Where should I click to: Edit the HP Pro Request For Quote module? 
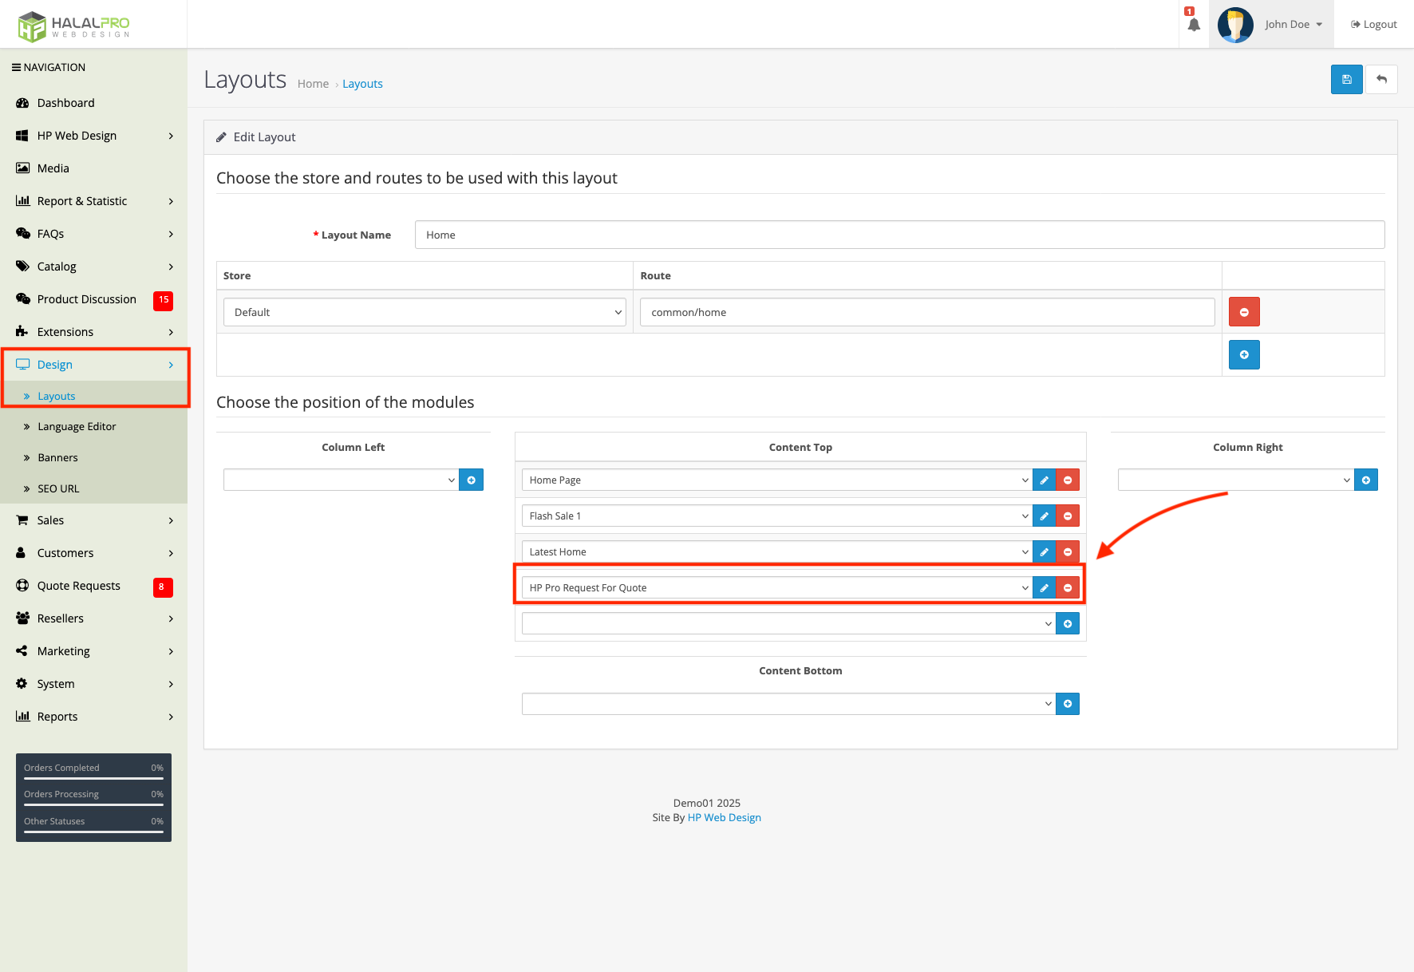point(1044,588)
